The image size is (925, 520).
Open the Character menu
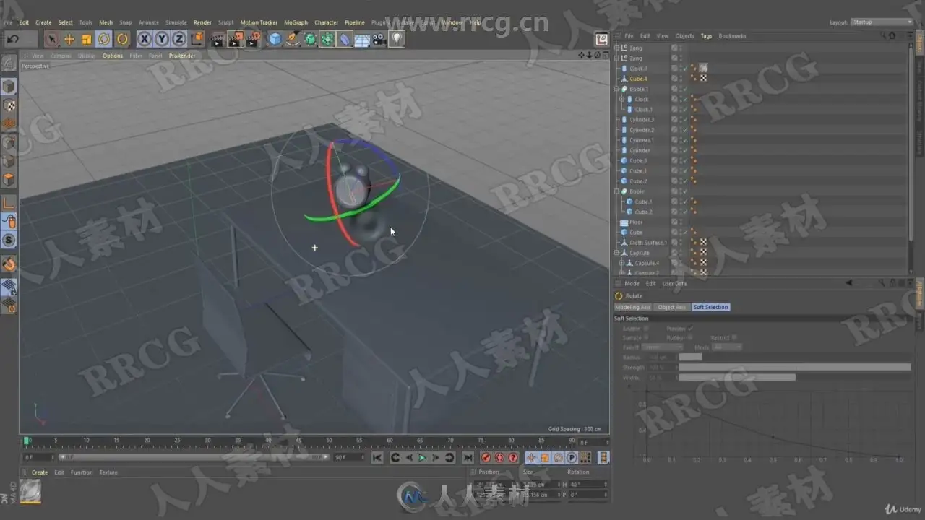pos(326,22)
